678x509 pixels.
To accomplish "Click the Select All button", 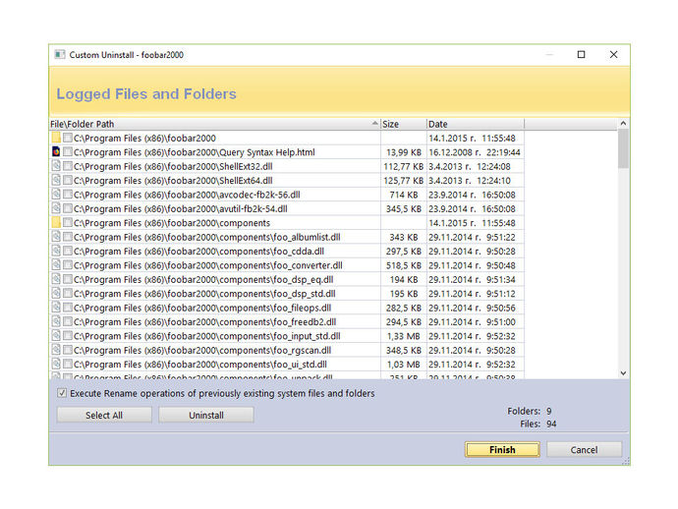I will (x=104, y=415).
